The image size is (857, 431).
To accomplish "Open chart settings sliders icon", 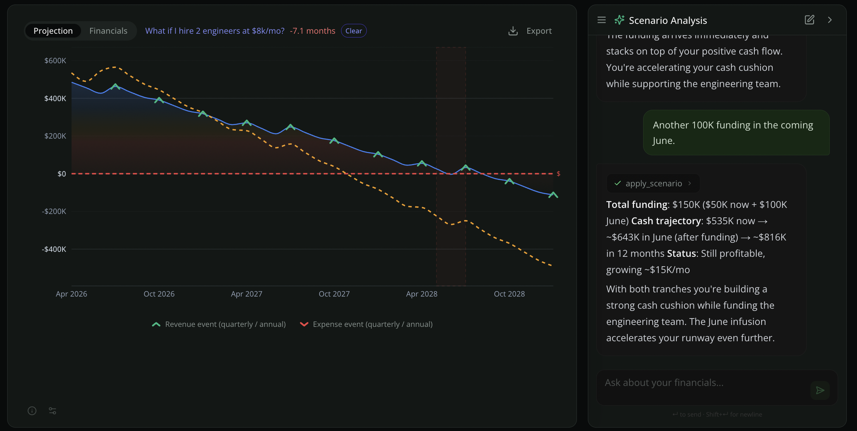I will click(53, 411).
